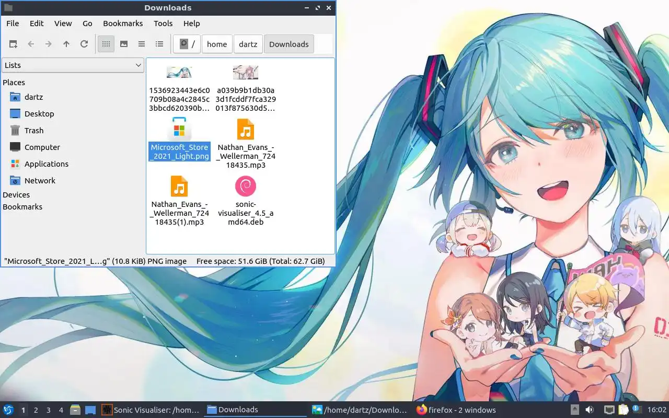Switch to detailed list view mode

[159, 44]
